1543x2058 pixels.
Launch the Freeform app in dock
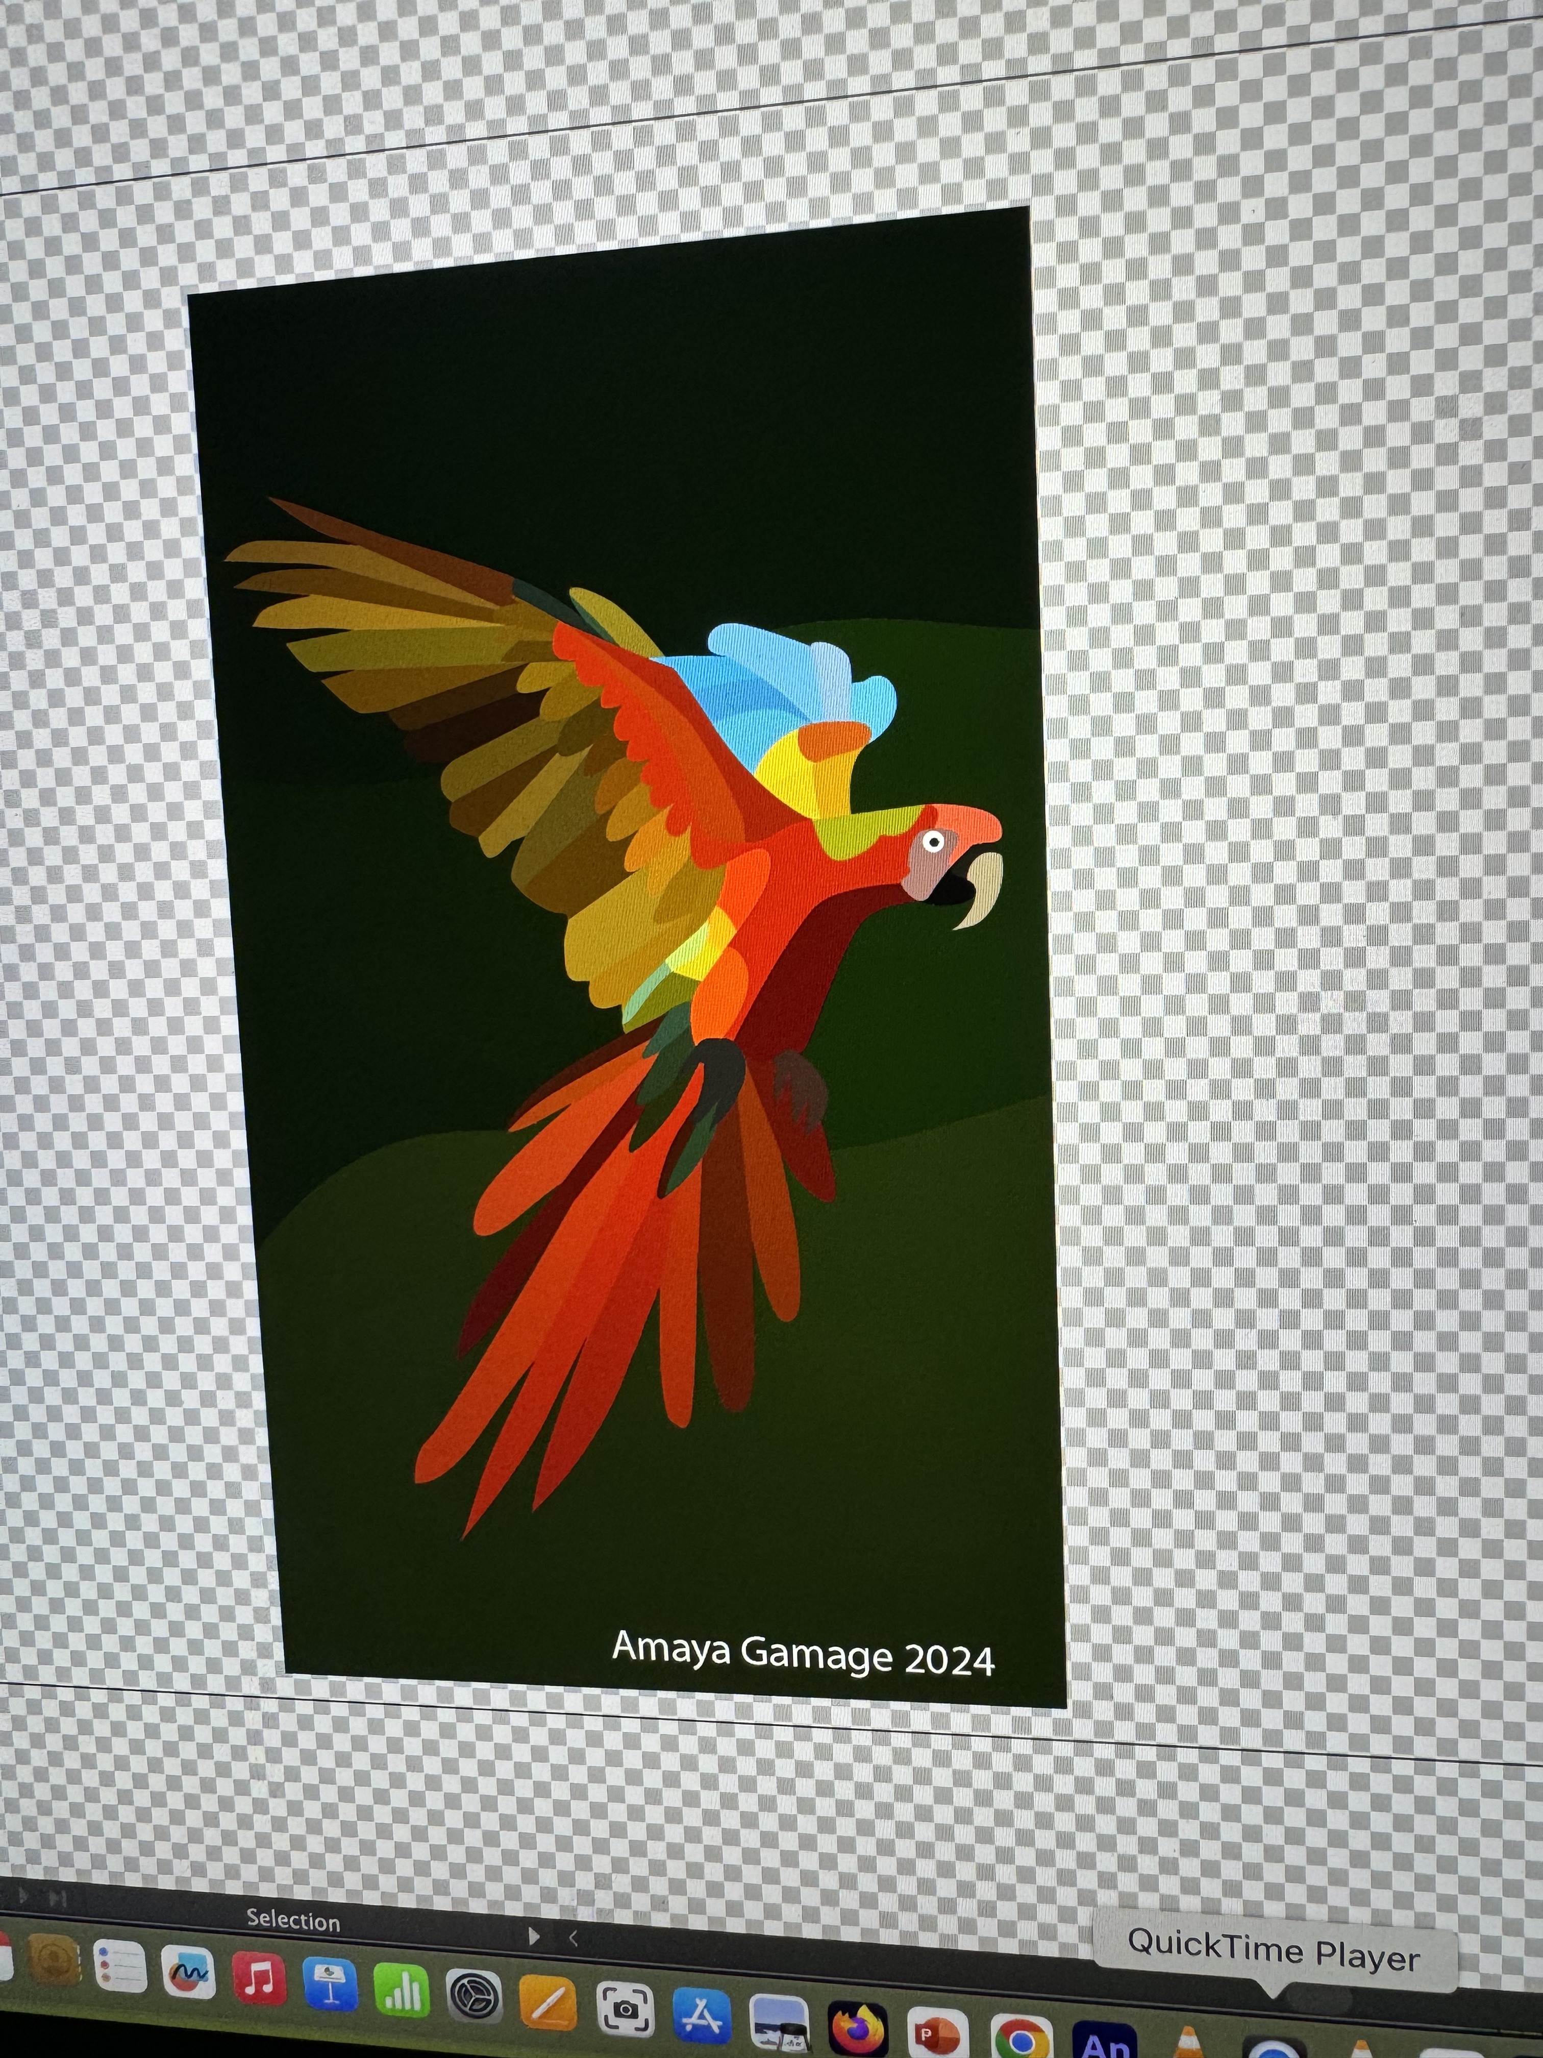pyautogui.click(x=188, y=1972)
